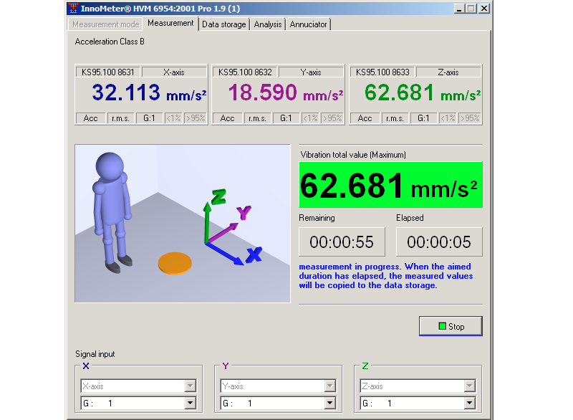This screenshot has width=573, height=420.
Task: Click the InnoMeter app icon in title bar
Action: pos(74,9)
